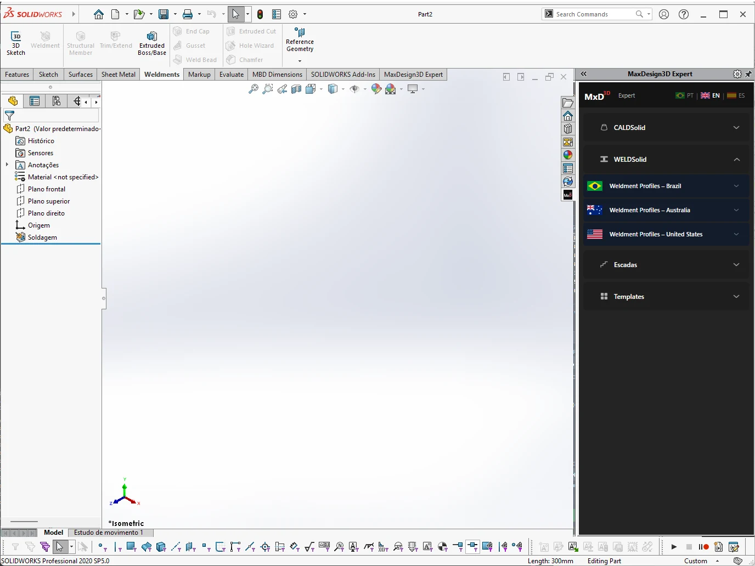This screenshot has width=755, height=566.
Task: Expand the Escadas section
Action: (666, 264)
